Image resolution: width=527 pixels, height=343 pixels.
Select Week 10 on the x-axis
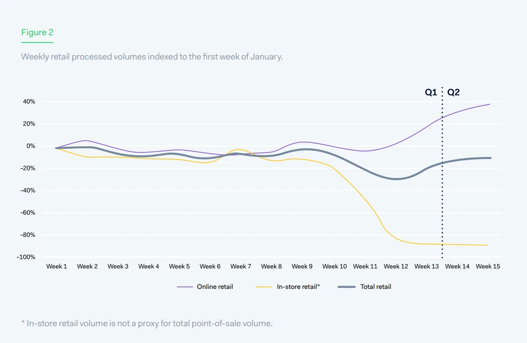334,266
